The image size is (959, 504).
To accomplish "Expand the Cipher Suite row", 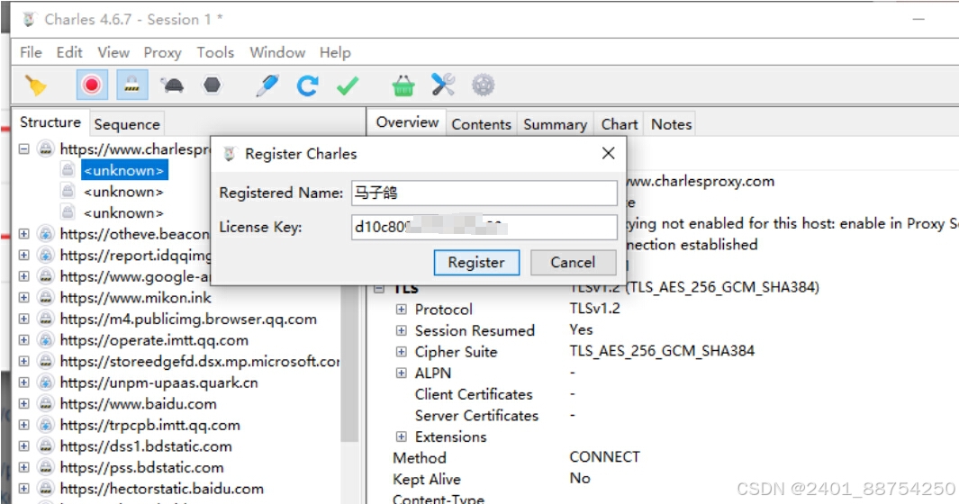I will tap(402, 352).
